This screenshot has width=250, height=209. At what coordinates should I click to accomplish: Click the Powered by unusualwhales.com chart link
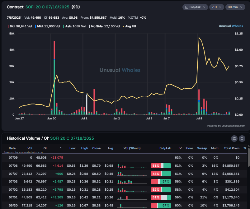coord(226,126)
